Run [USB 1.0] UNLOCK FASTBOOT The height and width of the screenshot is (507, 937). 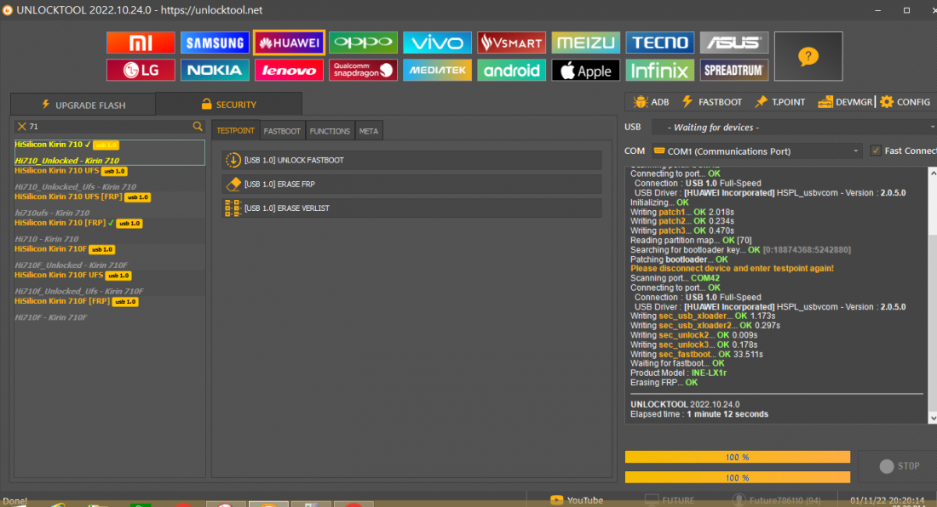[411, 161]
